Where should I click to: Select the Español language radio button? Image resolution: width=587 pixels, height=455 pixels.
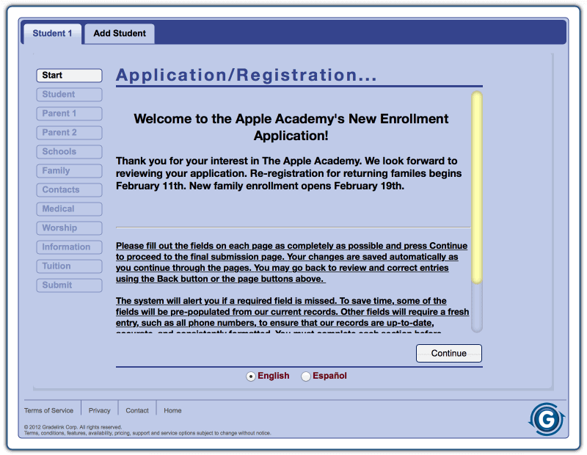pyautogui.click(x=306, y=376)
